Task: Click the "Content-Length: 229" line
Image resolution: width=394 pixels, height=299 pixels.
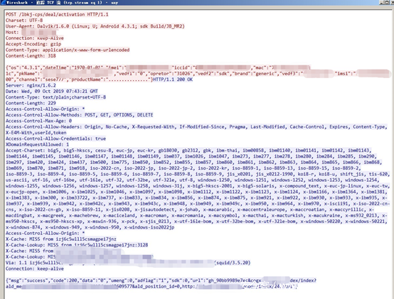Action: [x=31, y=104]
